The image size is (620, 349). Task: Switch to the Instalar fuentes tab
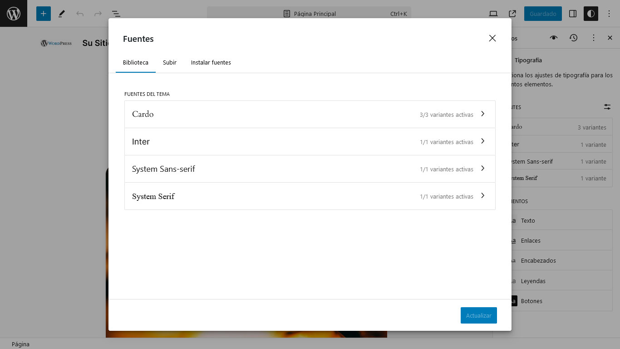(211, 63)
